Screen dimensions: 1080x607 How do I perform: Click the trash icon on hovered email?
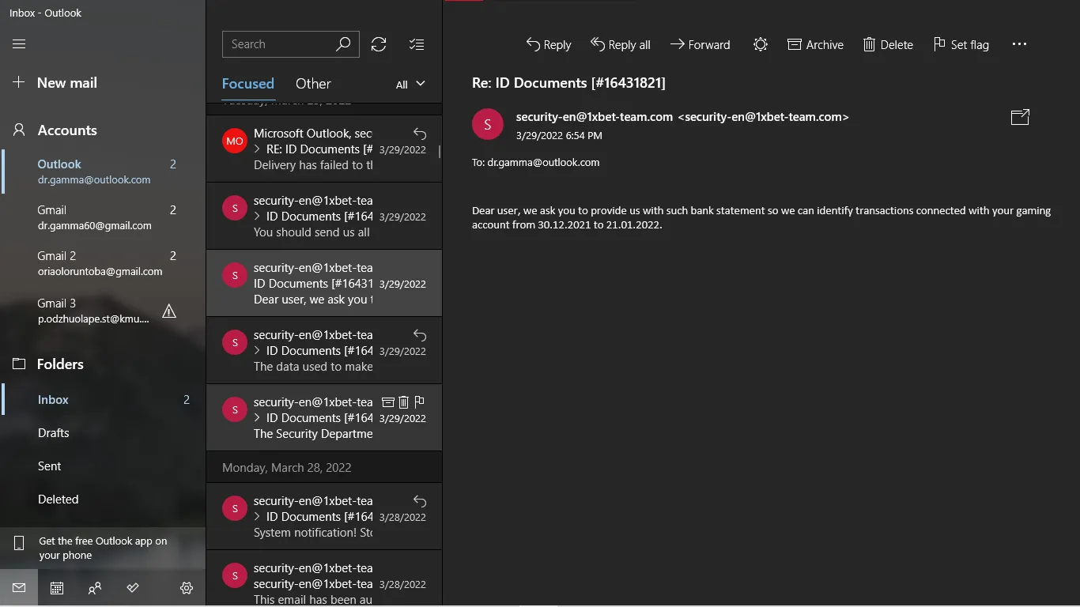coord(403,402)
